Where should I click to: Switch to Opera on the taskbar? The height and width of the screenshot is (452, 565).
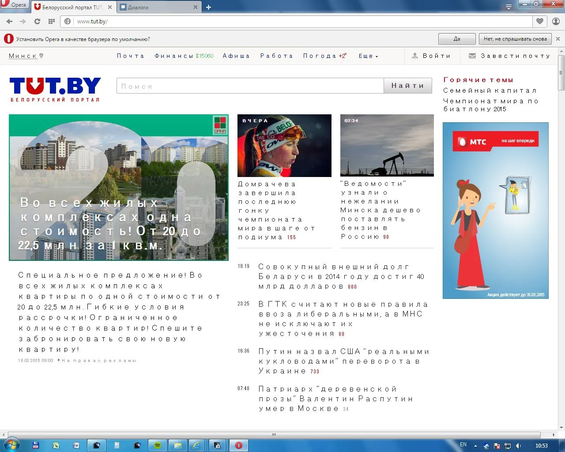(238, 445)
